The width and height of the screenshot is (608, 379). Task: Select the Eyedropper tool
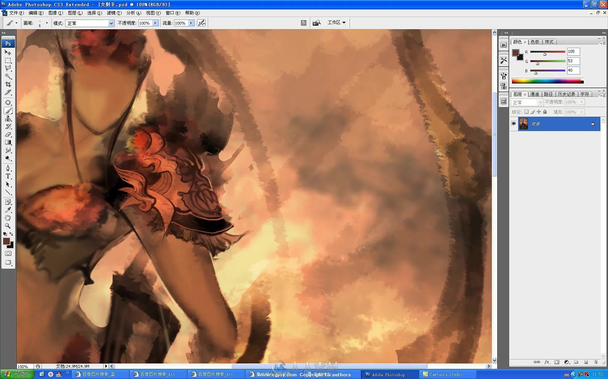pyautogui.click(x=8, y=210)
